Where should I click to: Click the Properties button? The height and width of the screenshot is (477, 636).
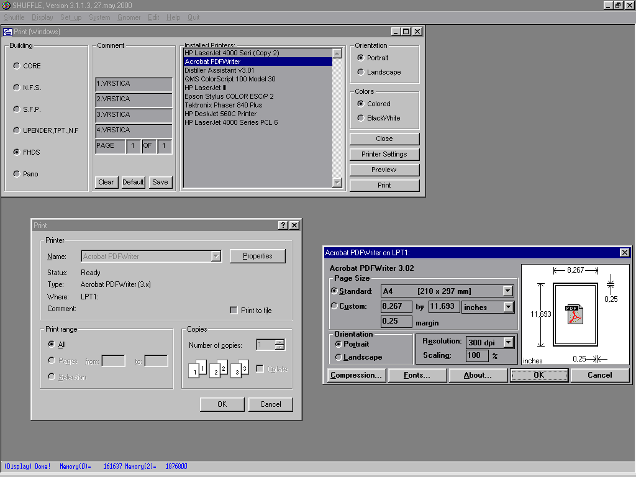click(258, 256)
